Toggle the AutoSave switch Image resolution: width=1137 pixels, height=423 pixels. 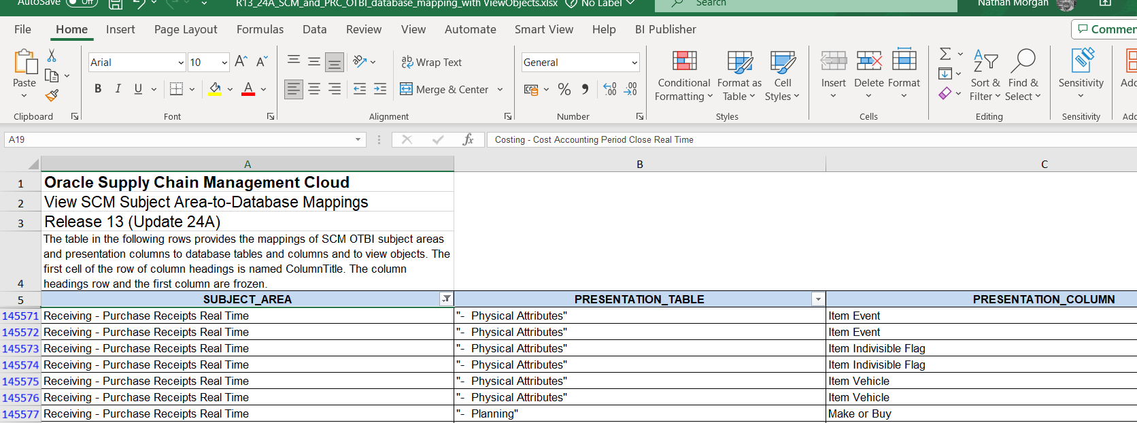pyautogui.click(x=82, y=3)
